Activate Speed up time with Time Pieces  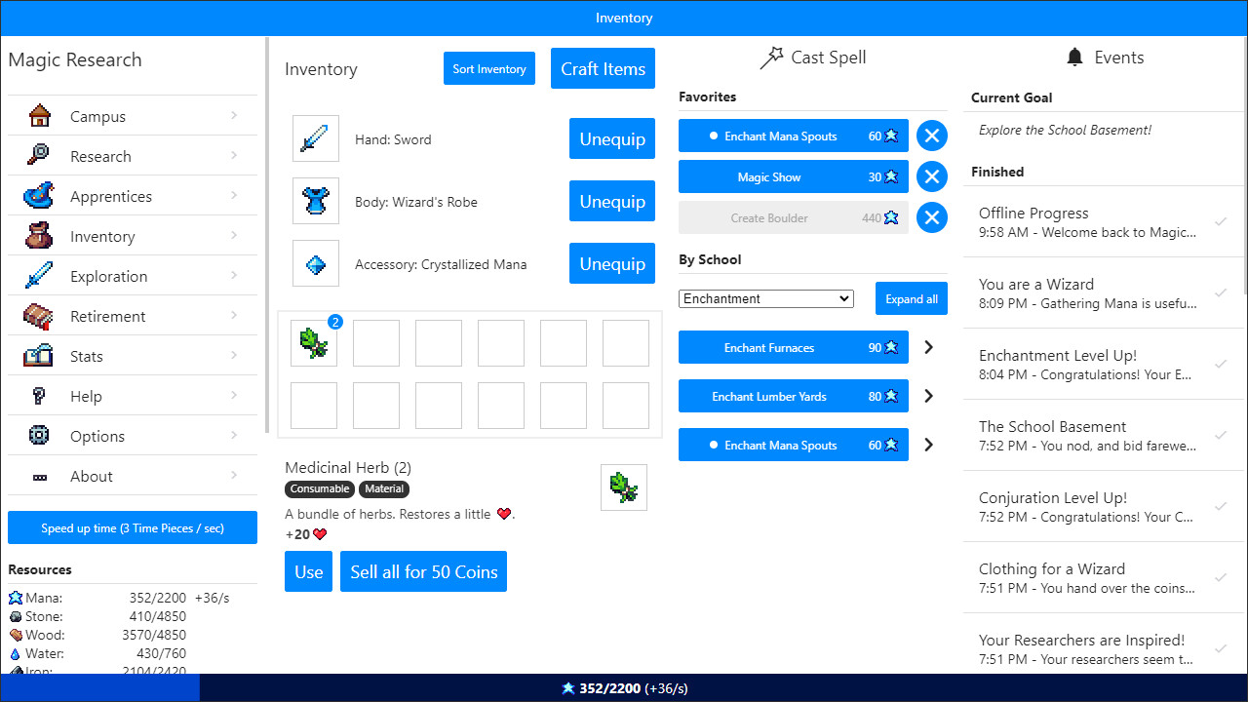pos(132,526)
